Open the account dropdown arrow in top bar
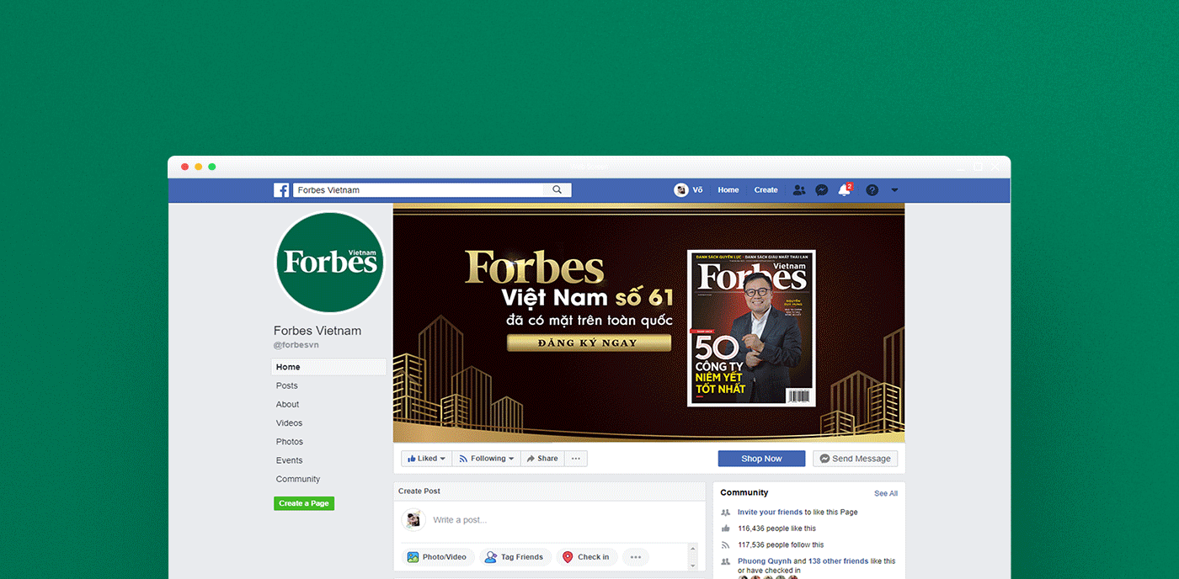The width and height of the screenshot is (1179, 579). point(894,190)
